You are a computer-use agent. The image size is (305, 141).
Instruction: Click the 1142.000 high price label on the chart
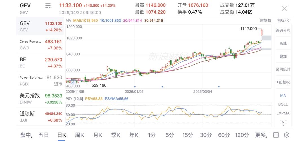248,28
